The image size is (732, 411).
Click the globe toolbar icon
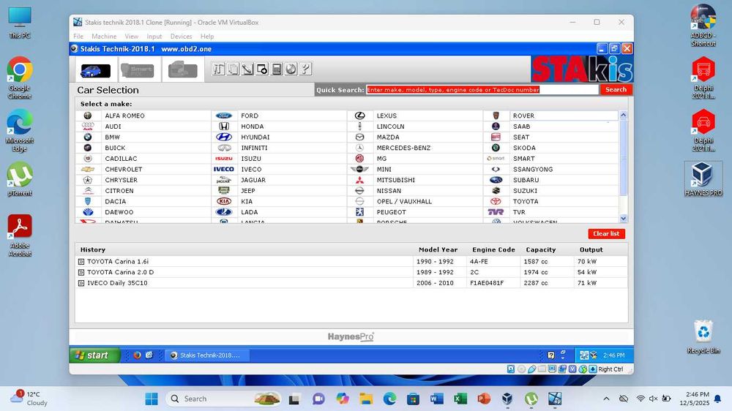click(291, 69)
